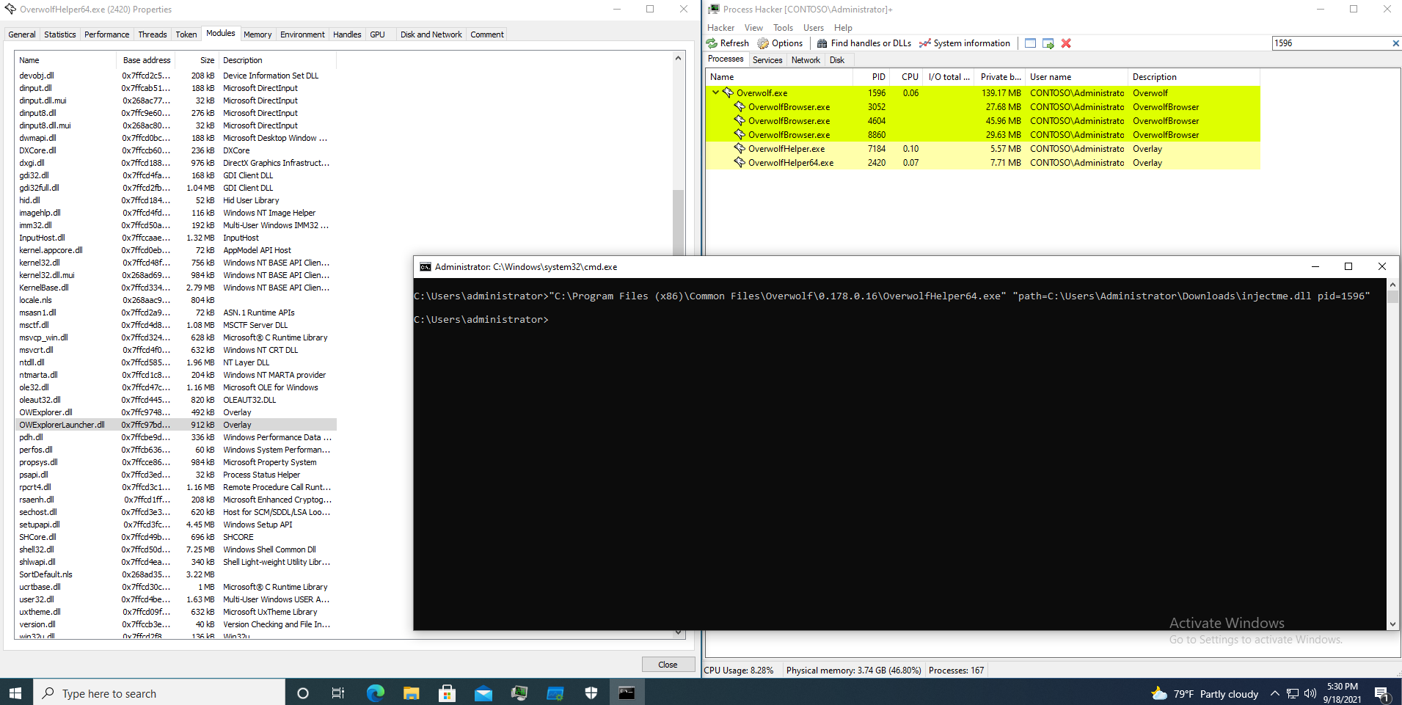The height and width of the screenshot is (705, 1402).
Task: Show hidden tray icons chevron
Action: 1275,693
